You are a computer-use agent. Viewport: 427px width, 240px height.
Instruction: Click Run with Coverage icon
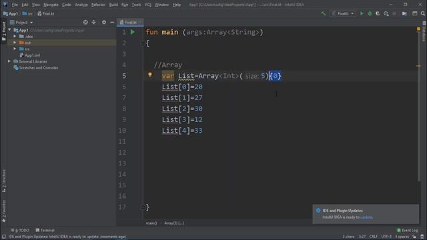[378, 13]
